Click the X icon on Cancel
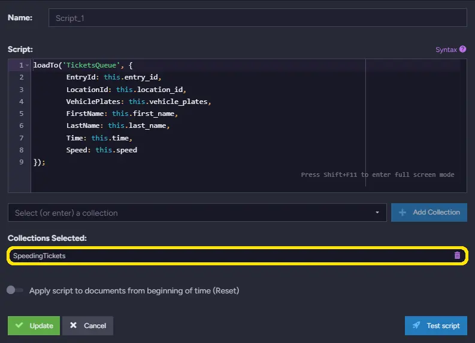475x343 pixels. 73,325
